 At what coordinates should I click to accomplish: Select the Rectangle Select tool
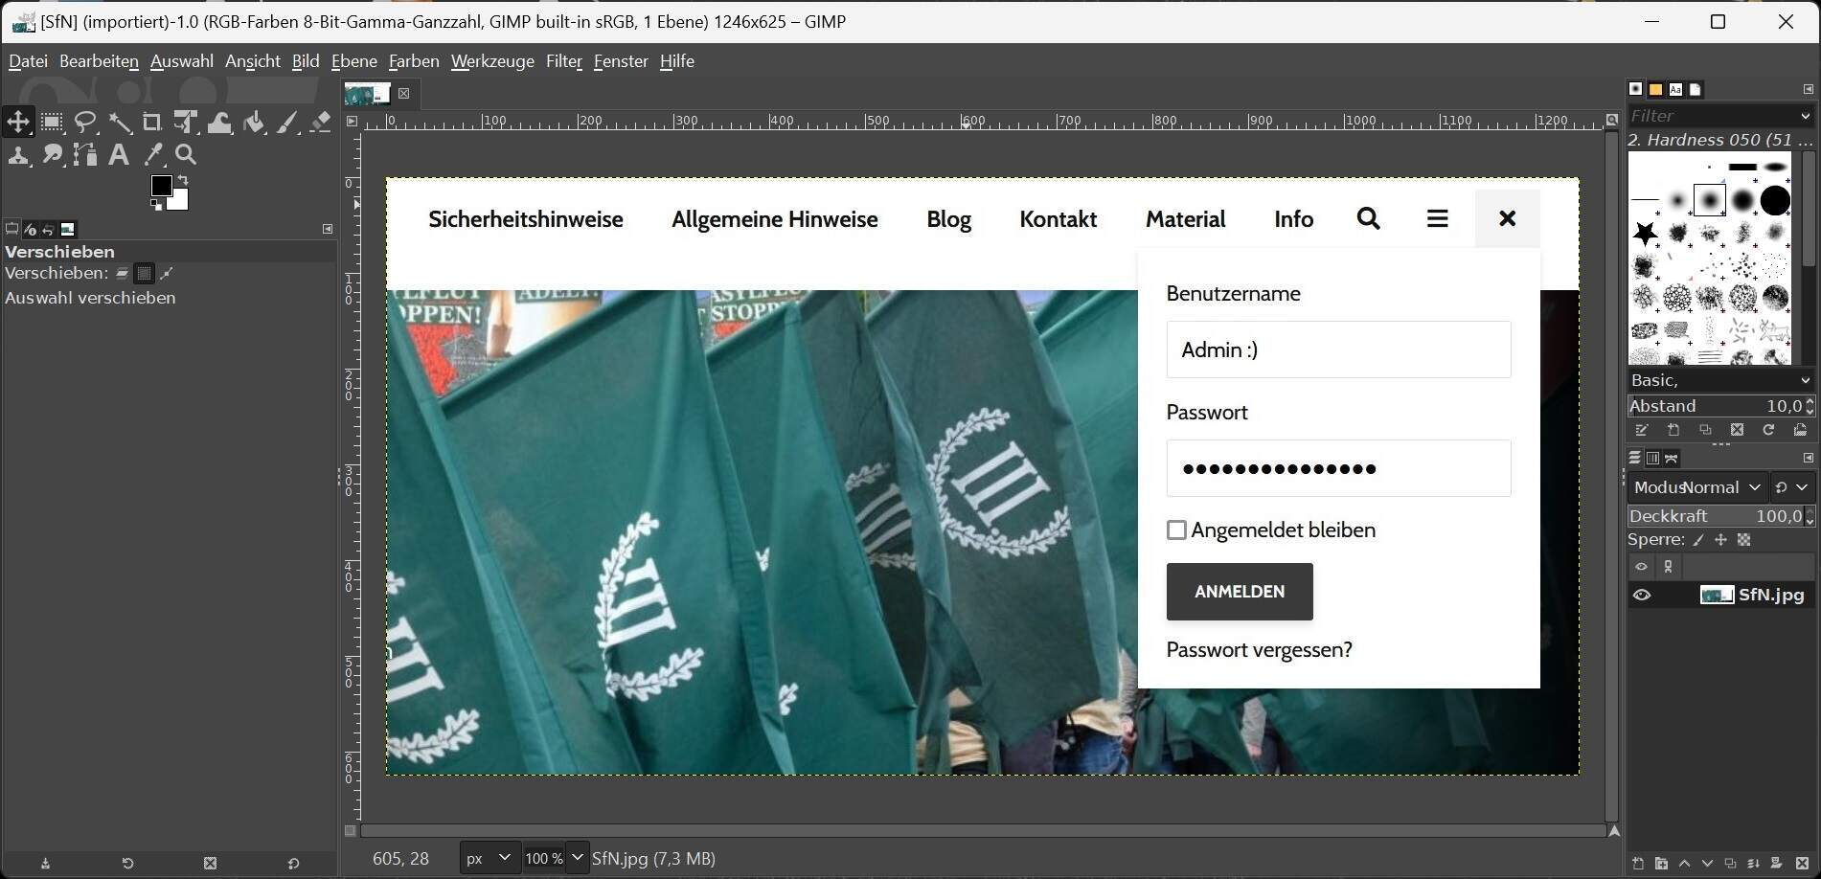coord(52,122)
